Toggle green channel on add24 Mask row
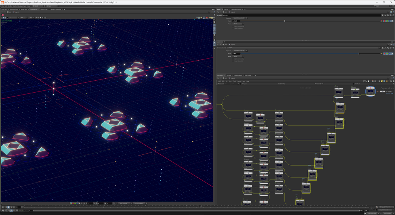The height and width of the screenshot is (215, 395). 387,54
